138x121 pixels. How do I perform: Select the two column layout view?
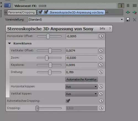click(x=128, y=5)
